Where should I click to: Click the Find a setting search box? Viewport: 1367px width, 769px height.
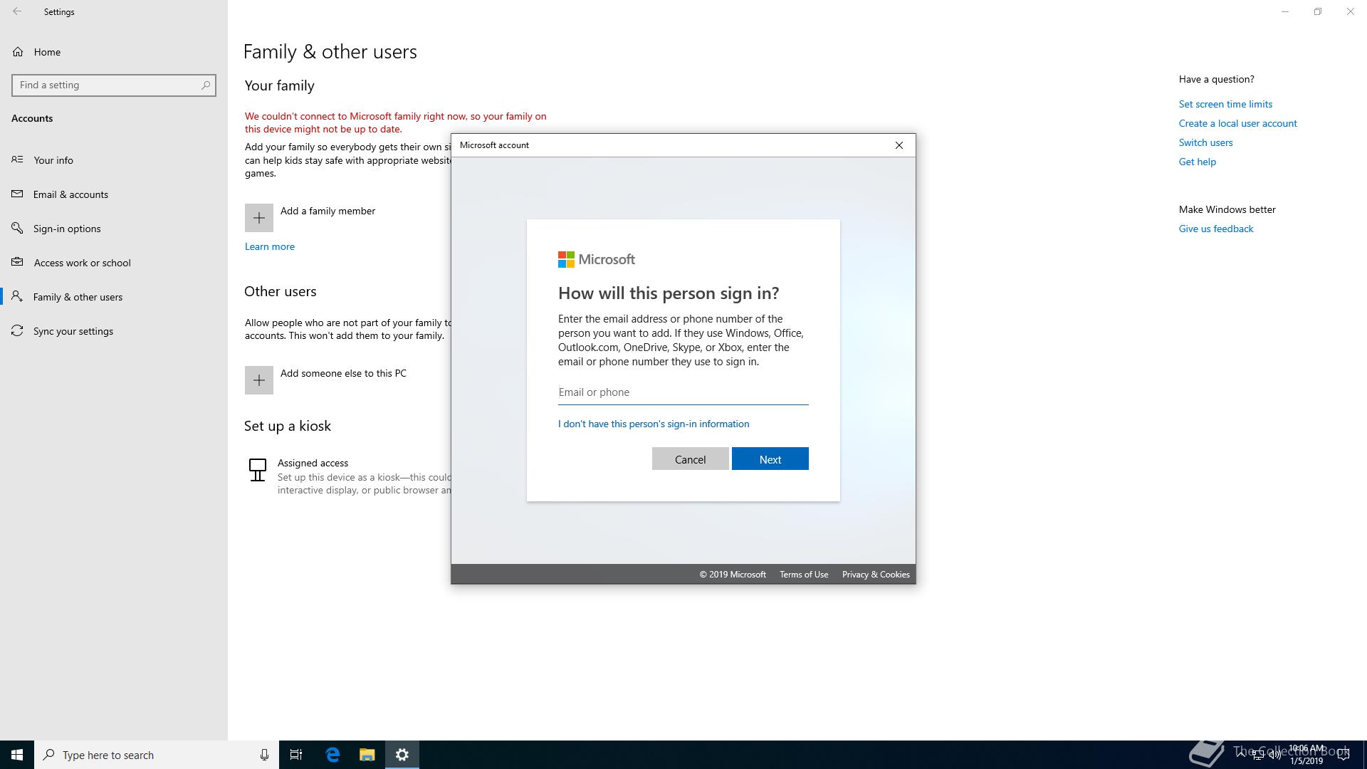pyautogui.click(x=107, y=85)
